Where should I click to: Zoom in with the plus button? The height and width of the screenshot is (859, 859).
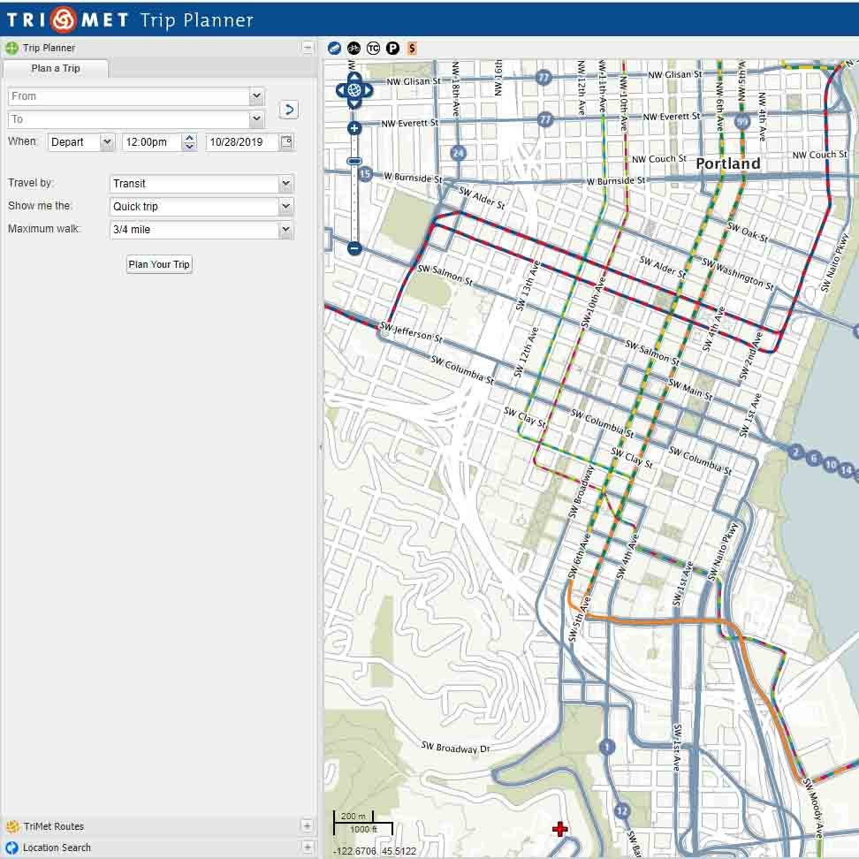354,129
